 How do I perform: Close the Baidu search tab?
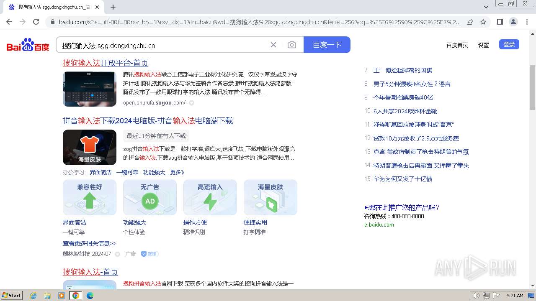point(97,7)
